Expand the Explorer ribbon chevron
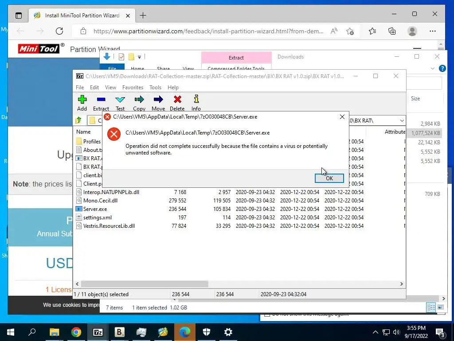 (433, 68)
